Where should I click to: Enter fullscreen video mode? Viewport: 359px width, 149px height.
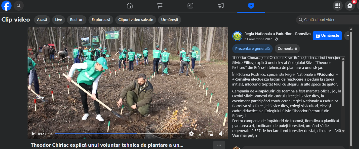(x=201, y=134)
